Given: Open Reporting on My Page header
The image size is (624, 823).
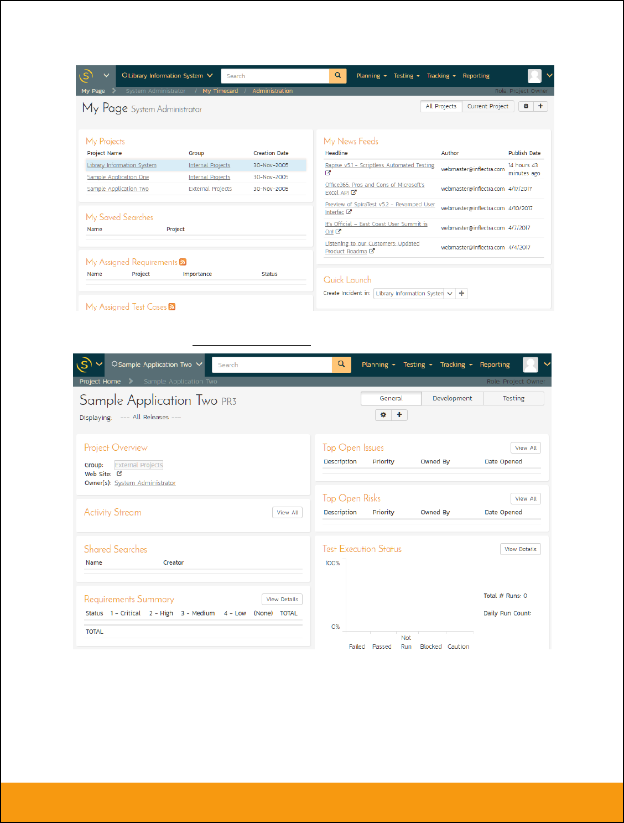Looking at the screenshot, I should [476, 76].
